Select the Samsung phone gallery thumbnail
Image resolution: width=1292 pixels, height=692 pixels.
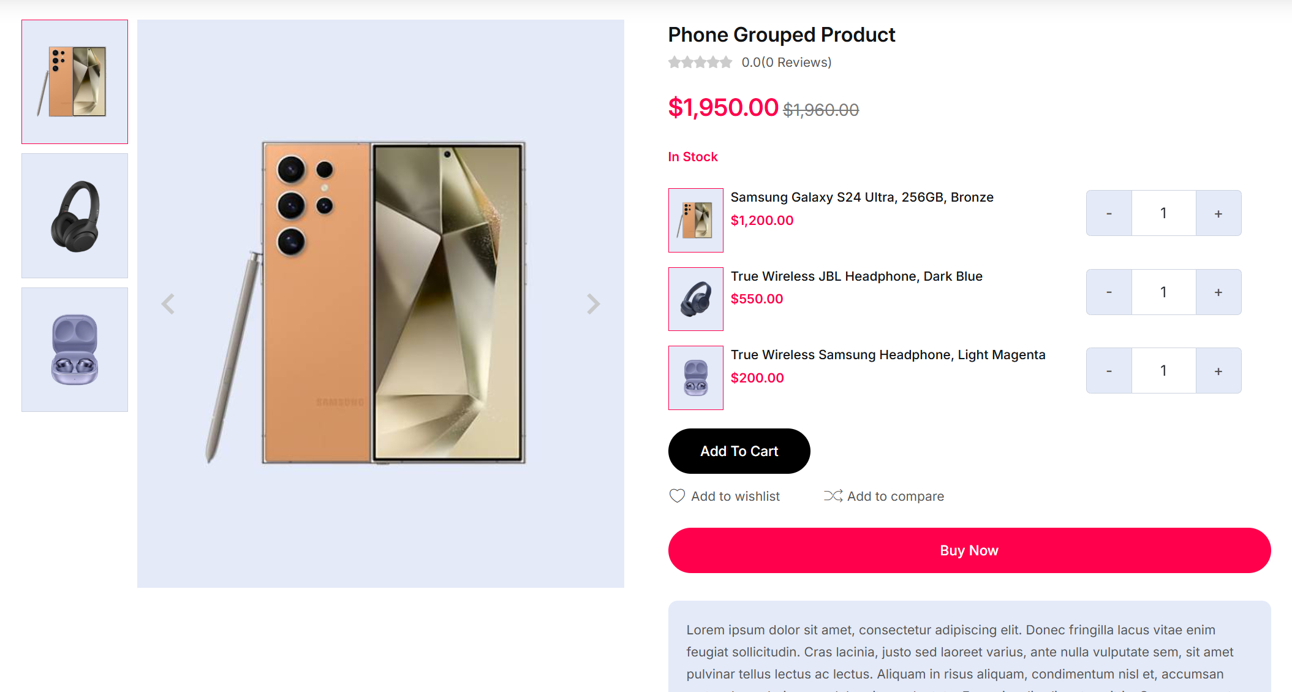click(75, 82)
